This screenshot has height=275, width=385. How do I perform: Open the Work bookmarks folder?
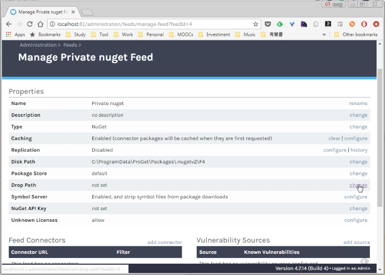(x=123, y=34)
